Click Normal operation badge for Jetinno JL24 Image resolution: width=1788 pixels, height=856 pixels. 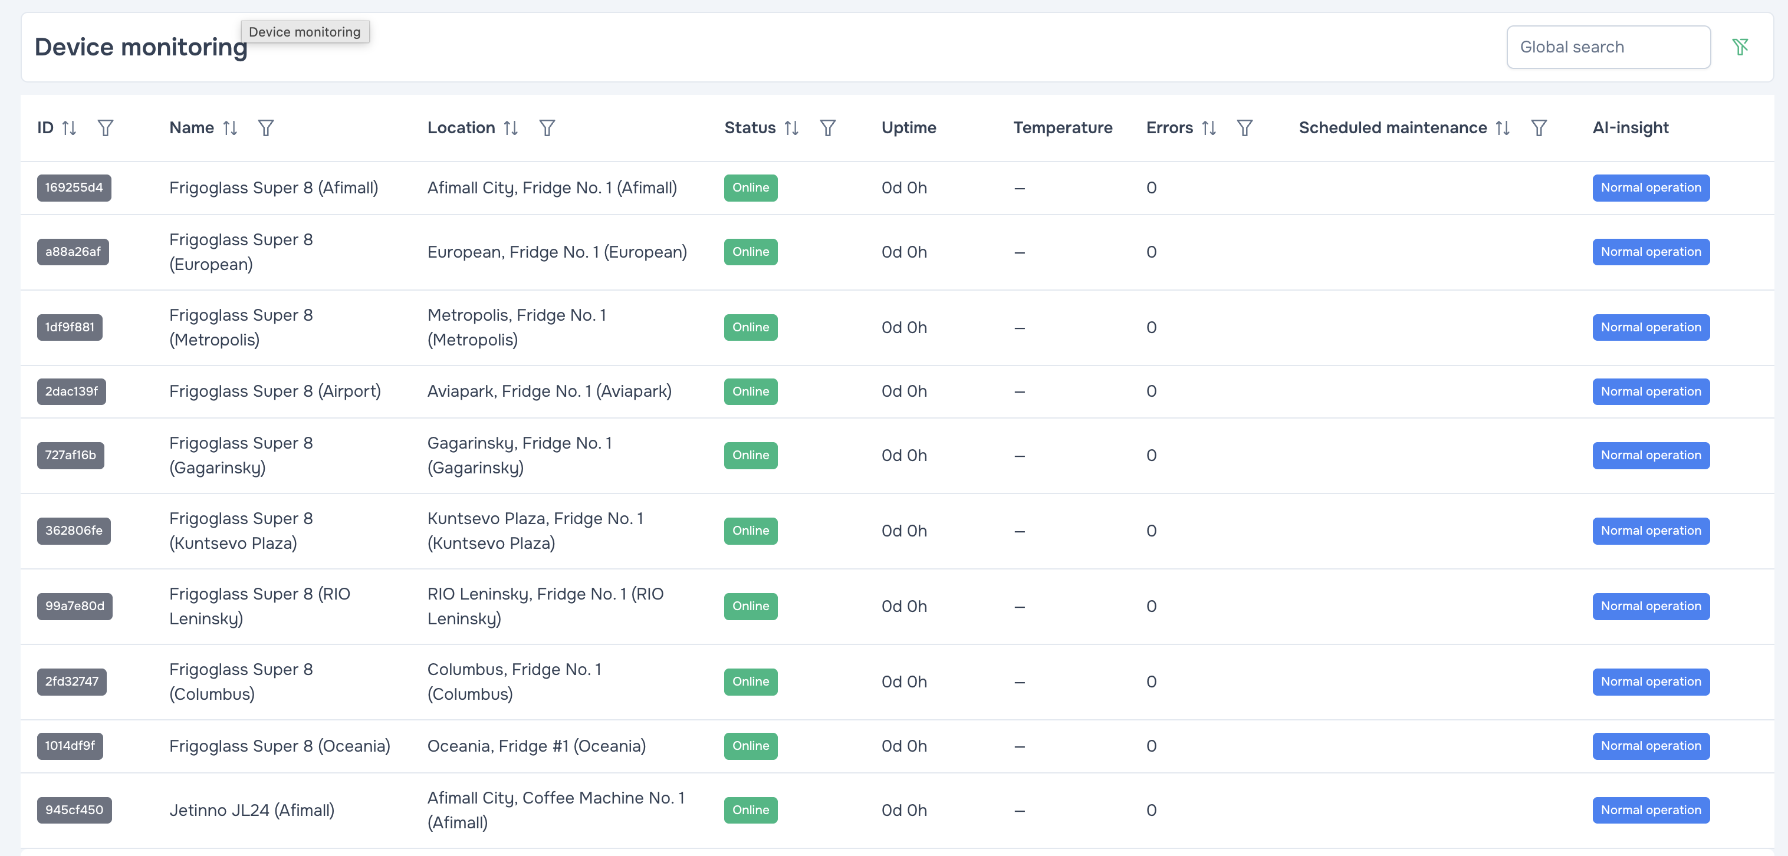(x=1650, y=809)
